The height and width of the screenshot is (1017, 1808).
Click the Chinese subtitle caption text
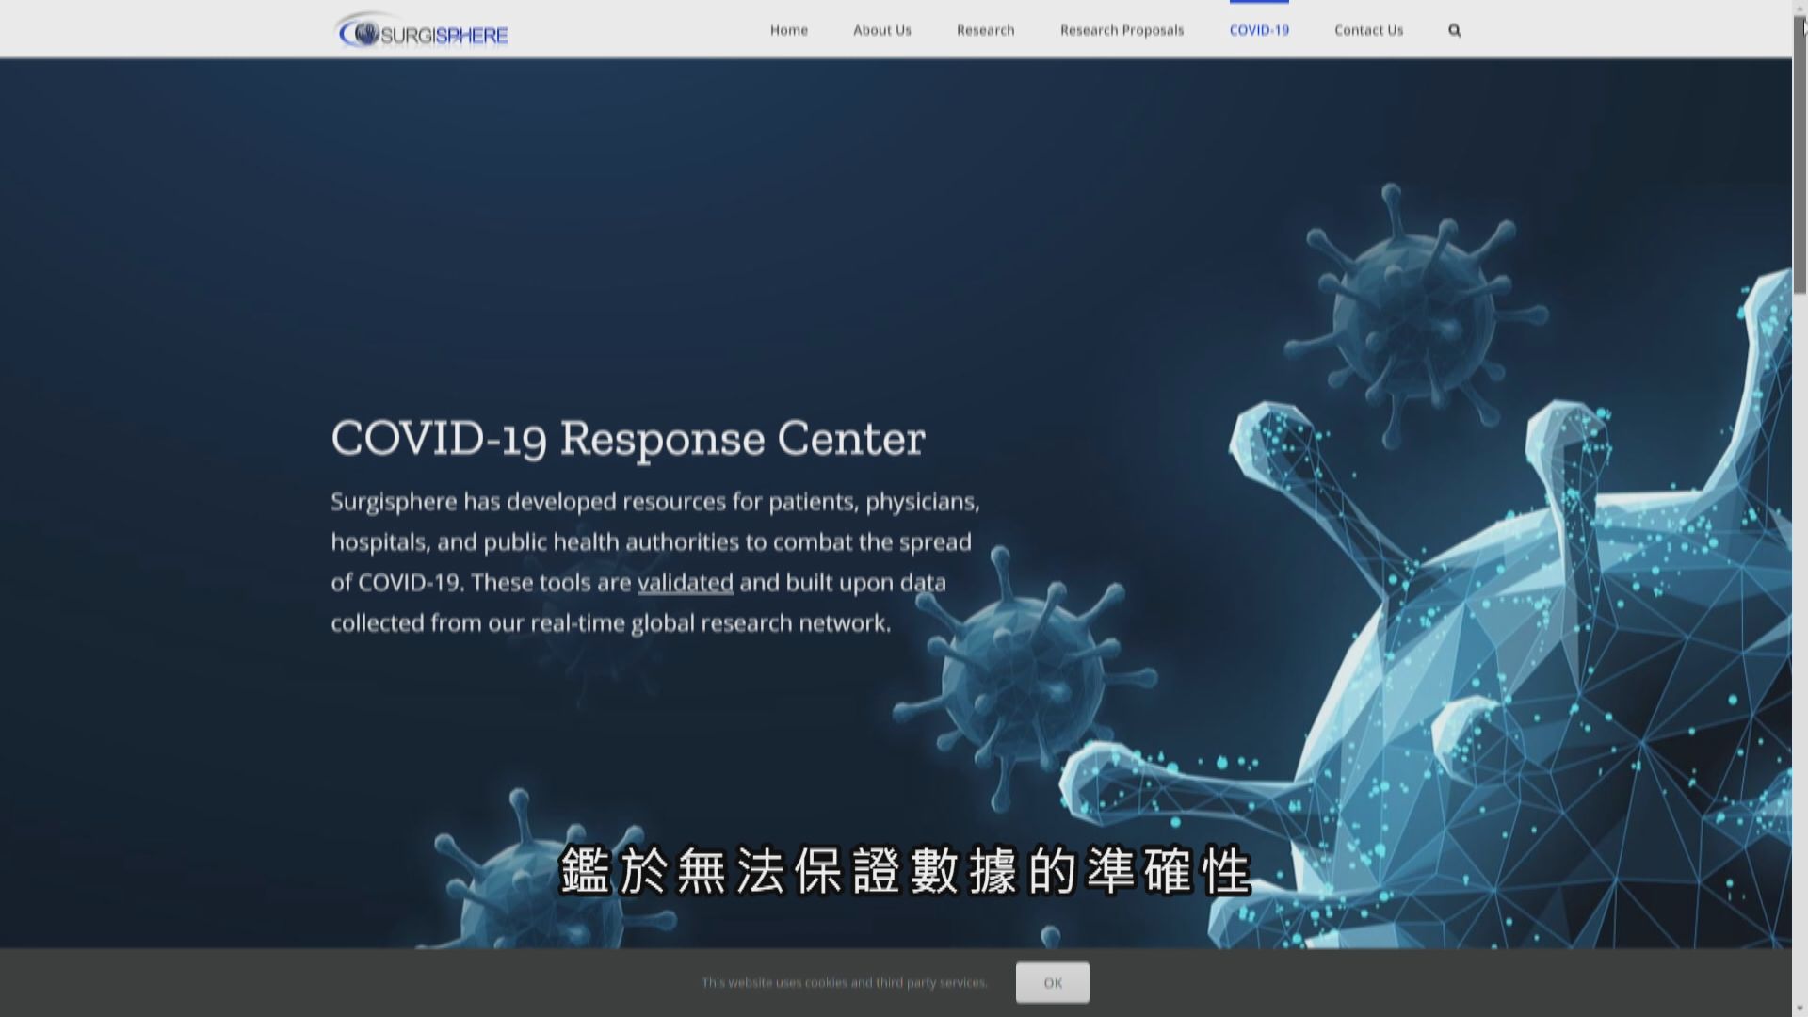coord(904,870)
